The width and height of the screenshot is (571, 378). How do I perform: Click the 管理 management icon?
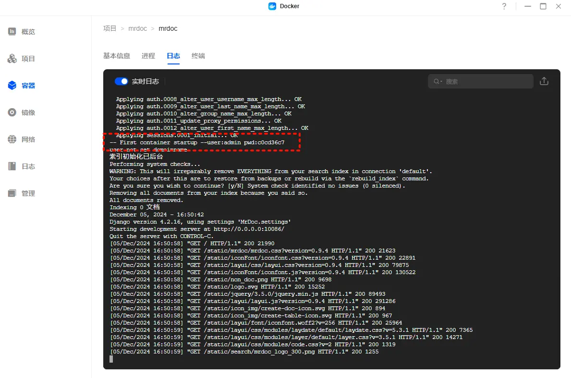click(12, 193)
